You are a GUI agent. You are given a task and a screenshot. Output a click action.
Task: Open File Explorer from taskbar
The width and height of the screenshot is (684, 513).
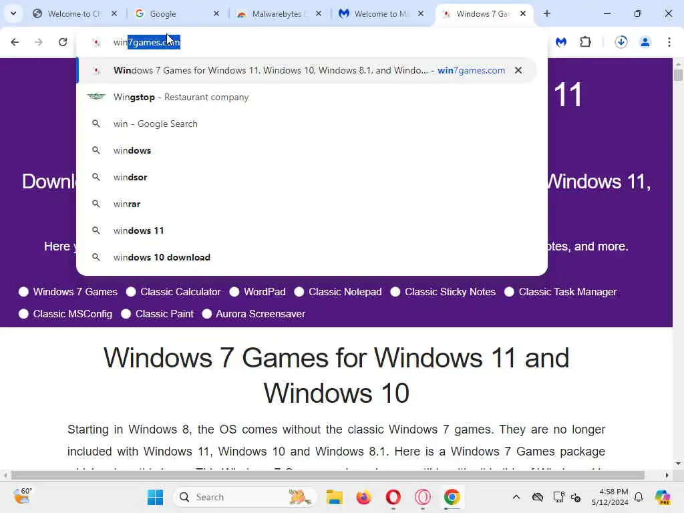(x=335, y=497)
